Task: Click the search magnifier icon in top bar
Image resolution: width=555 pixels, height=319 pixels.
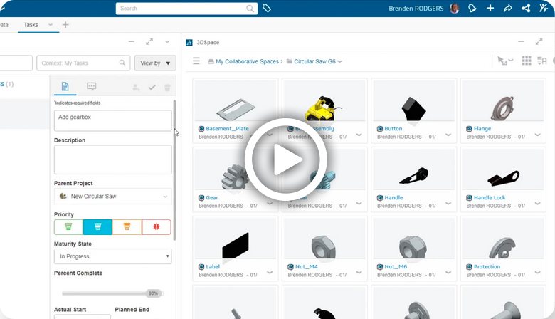Action: (250, 9)
